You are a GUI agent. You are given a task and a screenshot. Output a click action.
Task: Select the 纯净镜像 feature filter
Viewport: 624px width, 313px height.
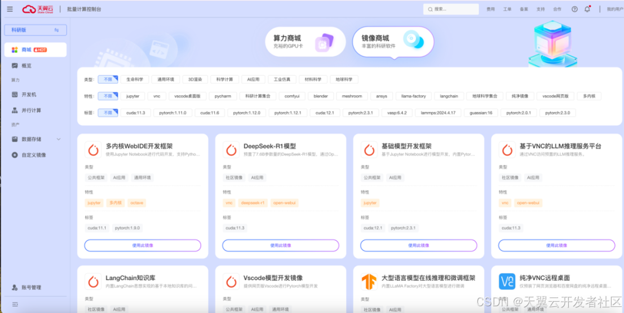520,96
